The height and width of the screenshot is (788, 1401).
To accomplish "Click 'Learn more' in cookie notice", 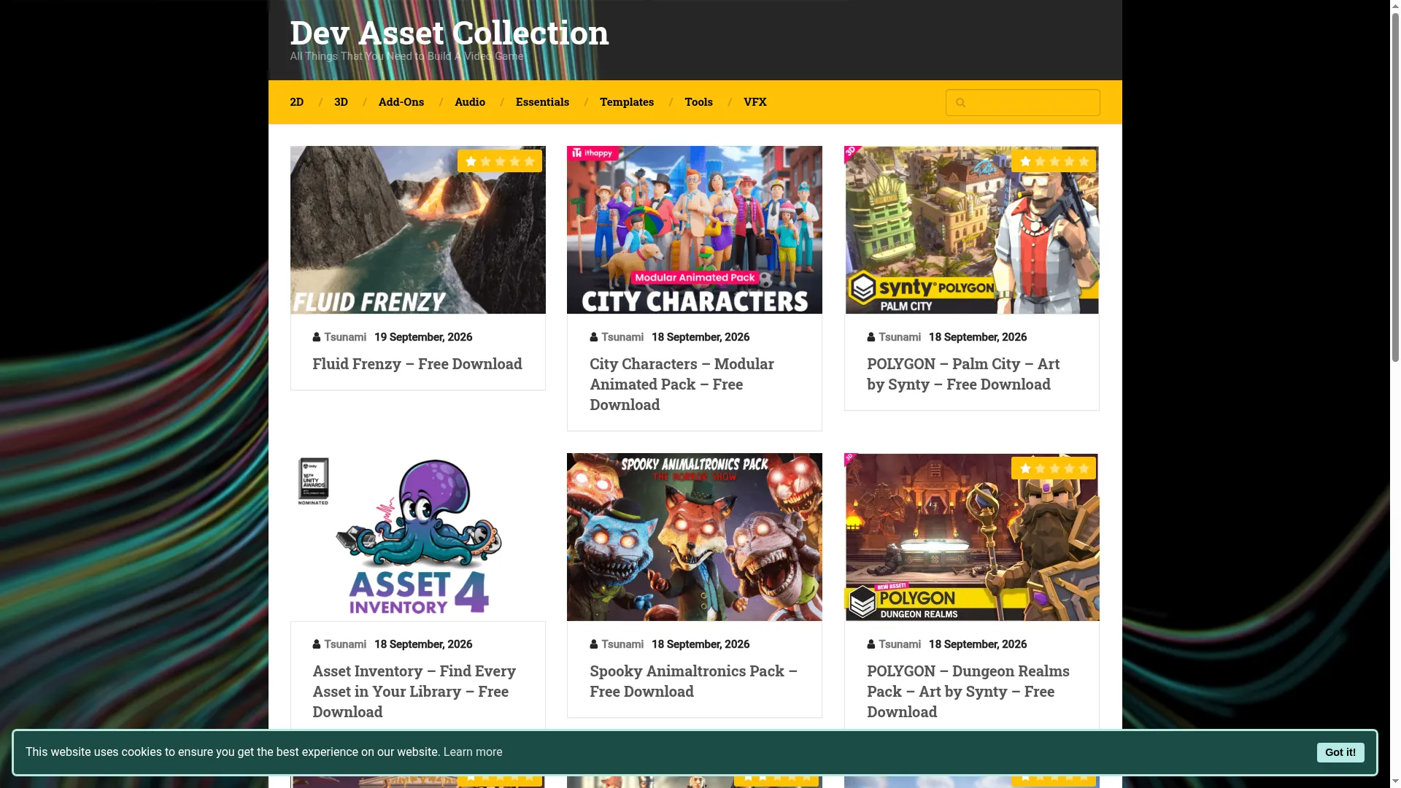I will click(x=473, y=752).
